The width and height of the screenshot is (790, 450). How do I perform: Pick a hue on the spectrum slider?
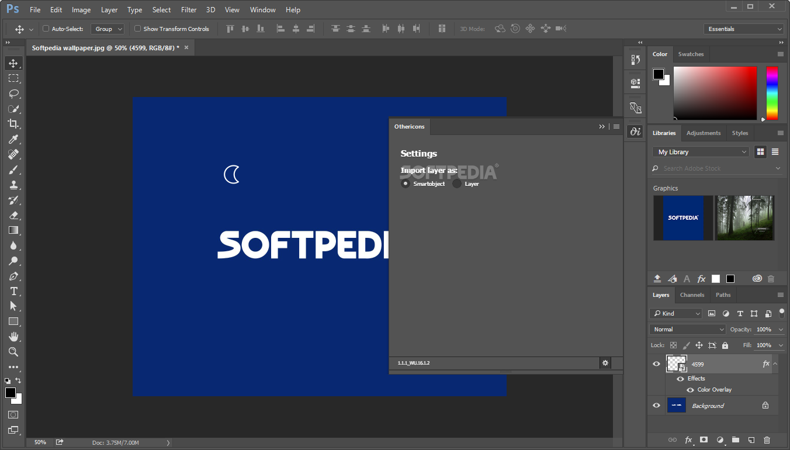click(772, 93)
